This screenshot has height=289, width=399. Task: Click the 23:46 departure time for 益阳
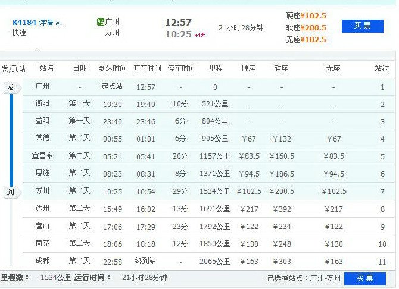tap(145, 122)
